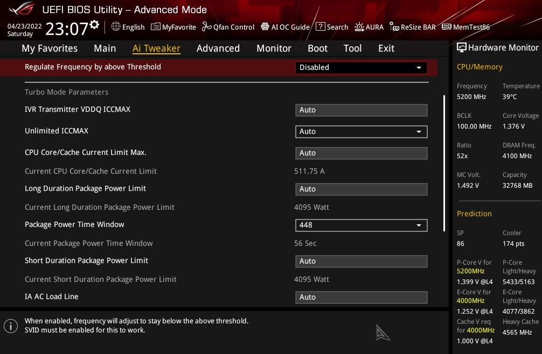
Task: Click the 23:07 clock display
Action: [x=67, y=29]
